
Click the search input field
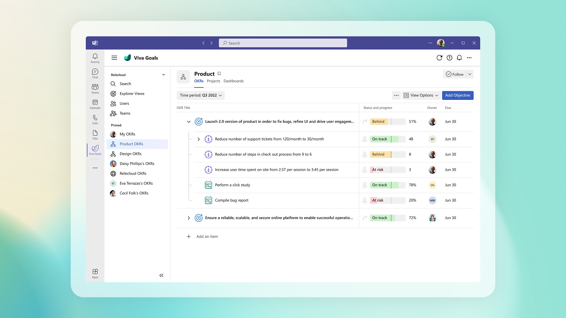(x=283, y=43)
